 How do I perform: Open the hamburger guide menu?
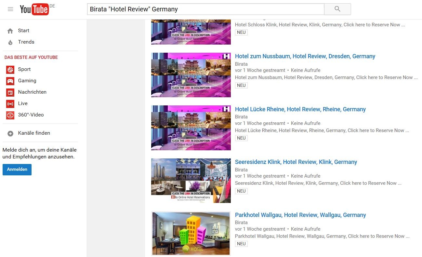[10, 9]
